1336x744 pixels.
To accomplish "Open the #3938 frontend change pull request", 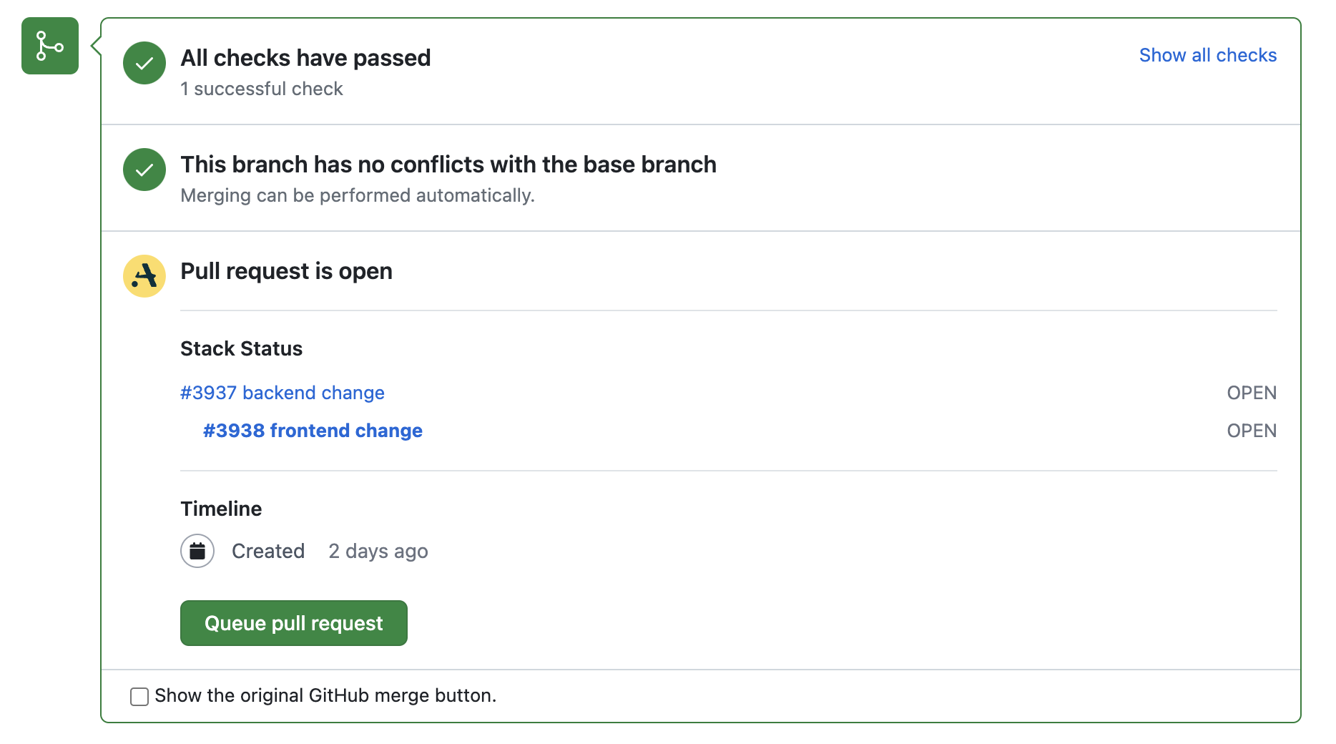I will [313, 431].
